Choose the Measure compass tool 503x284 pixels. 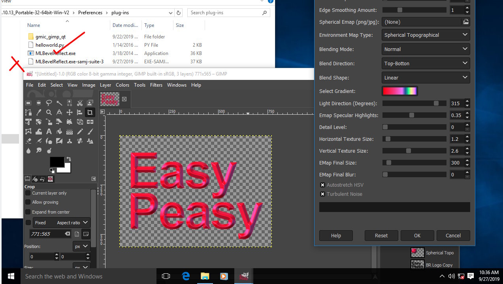(59, 112)
